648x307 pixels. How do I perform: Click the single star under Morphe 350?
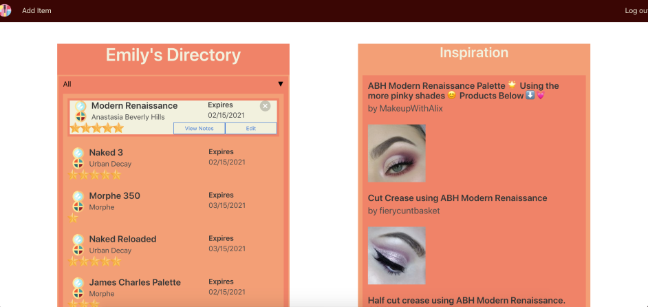click(73, 218)
